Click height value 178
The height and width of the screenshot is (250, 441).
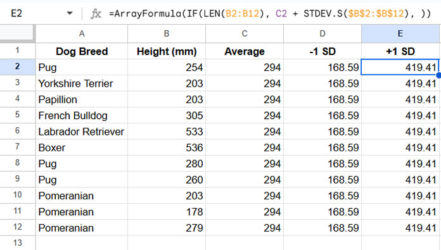(x=167, y=211)
